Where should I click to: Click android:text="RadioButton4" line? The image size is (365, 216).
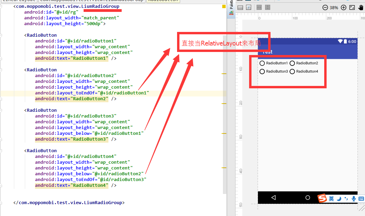coord(76,185)
